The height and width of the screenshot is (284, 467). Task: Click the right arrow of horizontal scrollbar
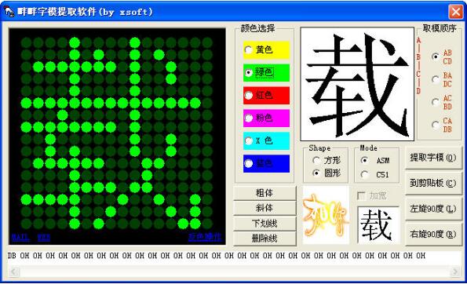pyautogui.click(x=454, y=271)
